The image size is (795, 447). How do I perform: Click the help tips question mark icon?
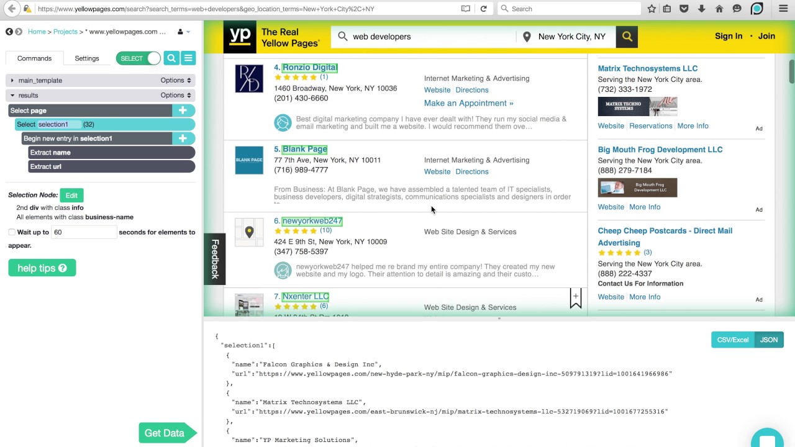click(63, 268)
